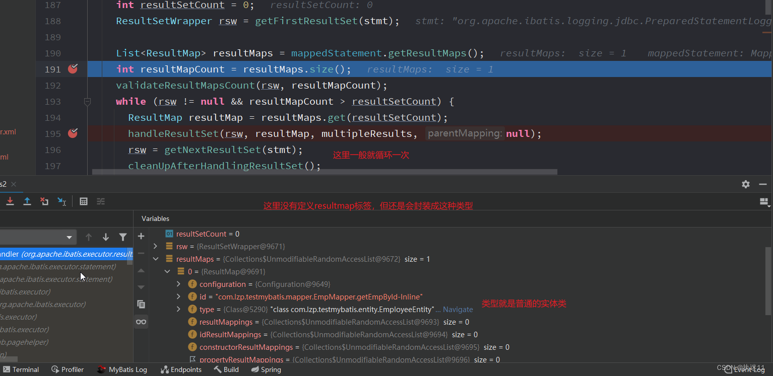
Task: Click the parentMapping inlay hint on line 195
Action: tap(465, 133)
